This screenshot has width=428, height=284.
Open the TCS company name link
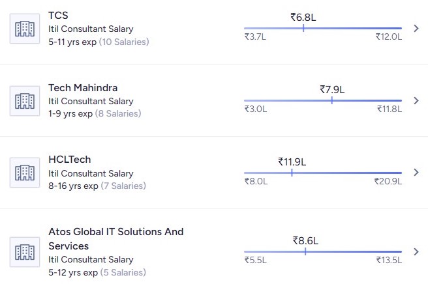58,15
